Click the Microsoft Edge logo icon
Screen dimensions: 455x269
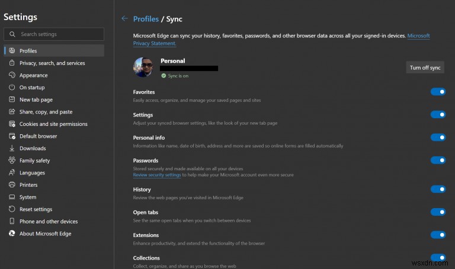pyautogui.click(x=12, y=234)
